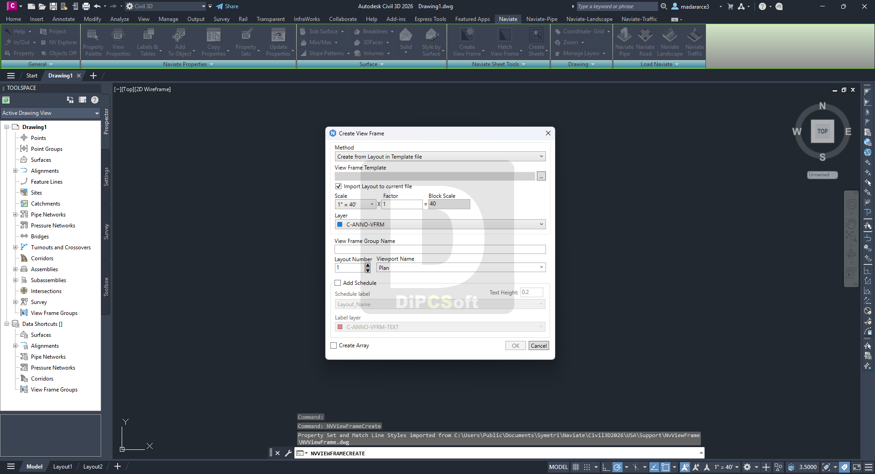Click the Save icon in quick access toolbar

pyautogui.click(x=53, y=6)
